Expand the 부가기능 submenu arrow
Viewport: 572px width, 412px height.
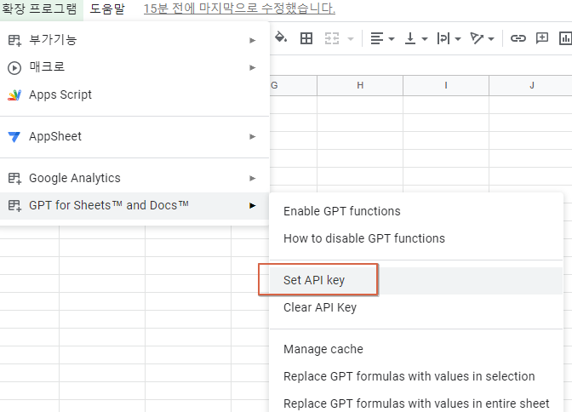click(x=252, y=40)
